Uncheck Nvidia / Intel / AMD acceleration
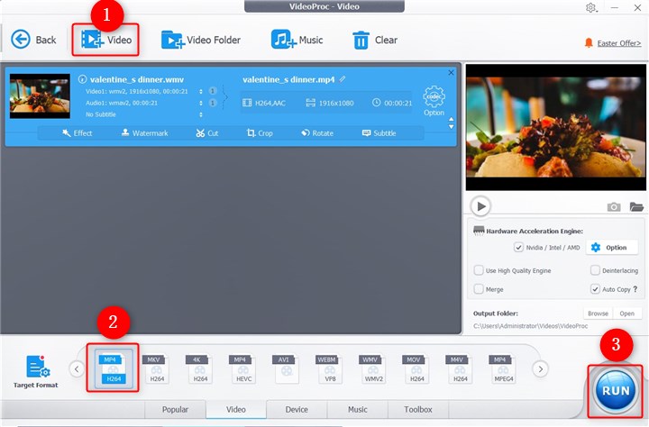The width and height of the screenshot is (649, 427). tap(518, 248)
